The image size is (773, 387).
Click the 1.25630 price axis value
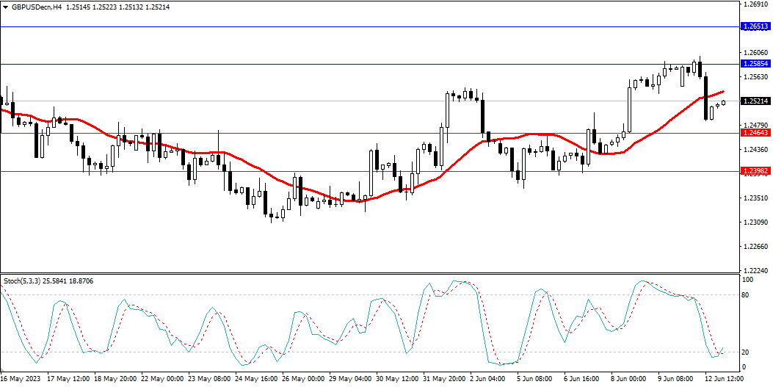click(x=755, y=77)
